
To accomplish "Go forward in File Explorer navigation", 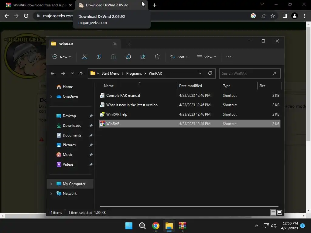I will pyautogui.click(x=63, y=73).
